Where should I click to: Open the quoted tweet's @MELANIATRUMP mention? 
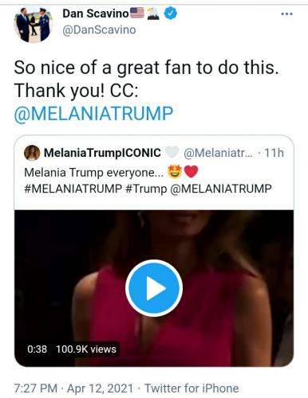tap(221, 189)
